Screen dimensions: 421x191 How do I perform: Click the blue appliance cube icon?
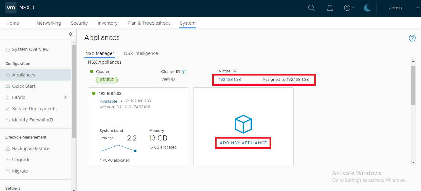coord(243,124)
